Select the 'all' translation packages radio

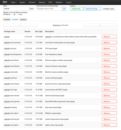pyautogui.click(x=12, y=15)
